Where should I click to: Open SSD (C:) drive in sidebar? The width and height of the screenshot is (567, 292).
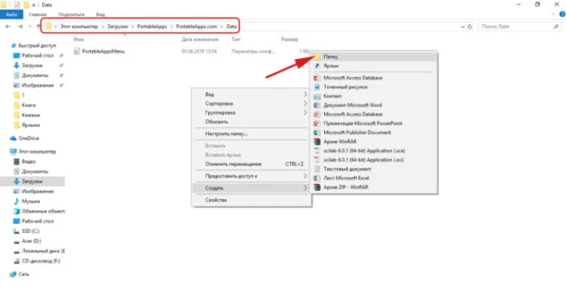[x=27, y=232]
